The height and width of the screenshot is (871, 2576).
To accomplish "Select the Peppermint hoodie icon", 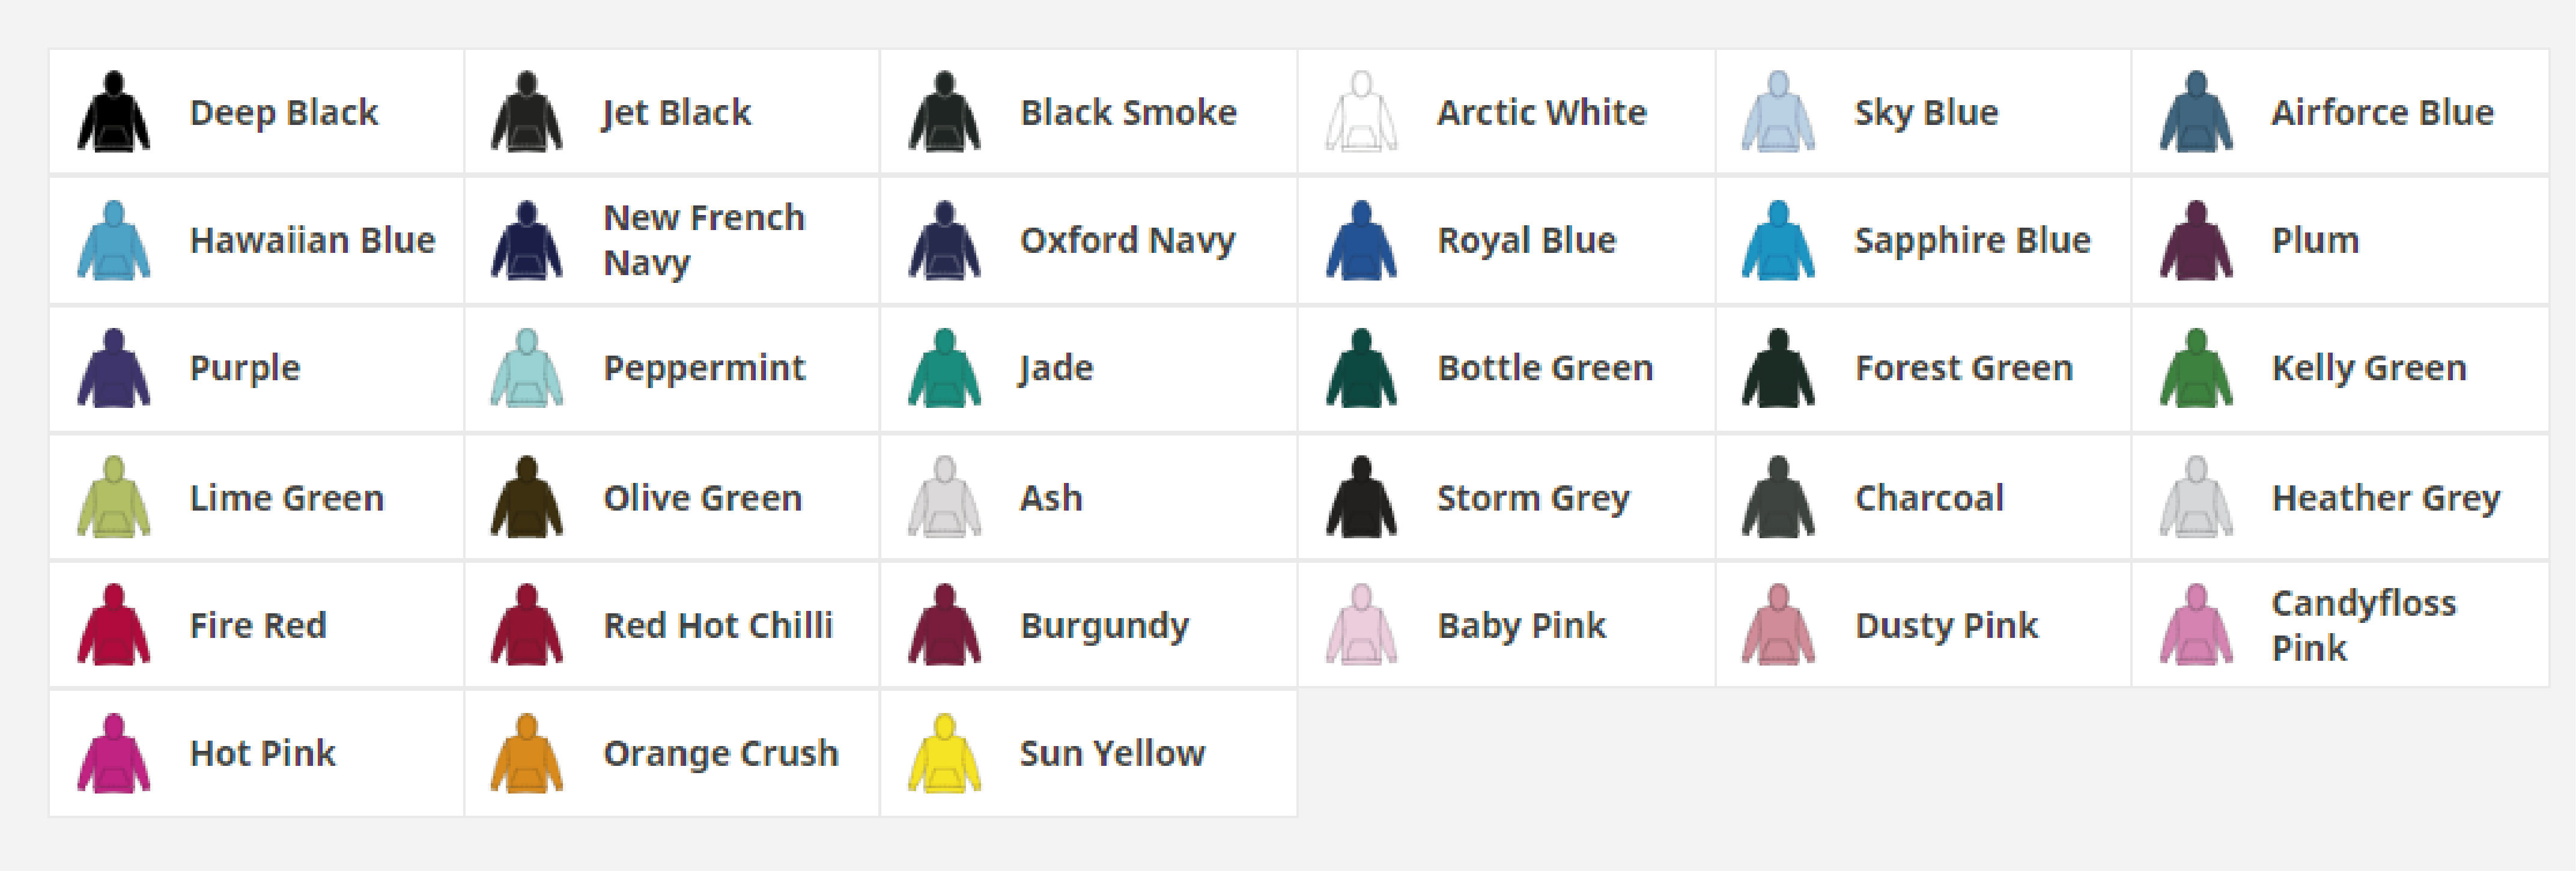I will tap(527, 368).
